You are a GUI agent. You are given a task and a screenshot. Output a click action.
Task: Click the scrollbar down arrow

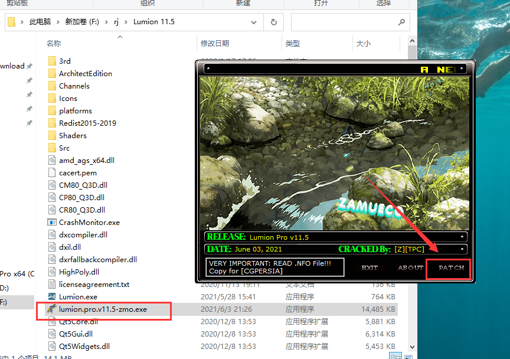[412, 347]
